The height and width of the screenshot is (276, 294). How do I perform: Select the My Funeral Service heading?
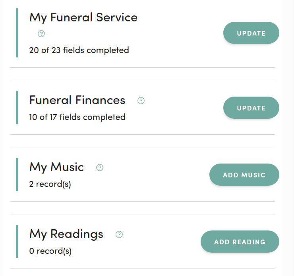(83, 17)
